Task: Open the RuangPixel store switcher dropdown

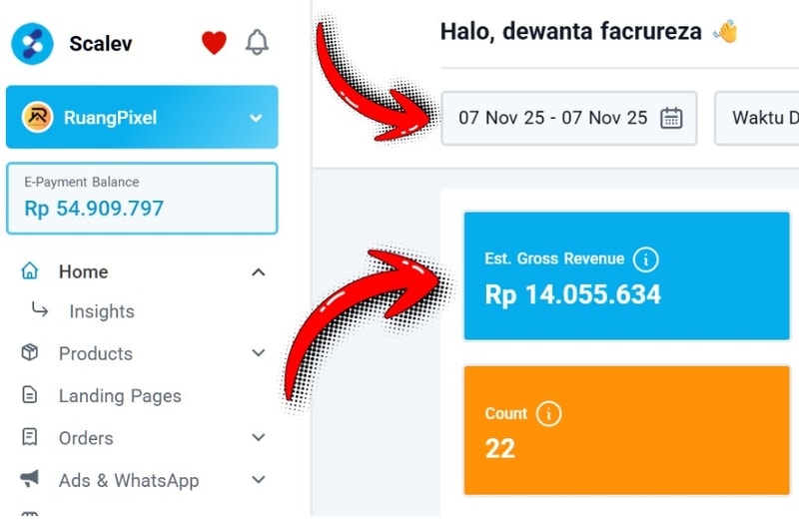Action: coord(256,118)
